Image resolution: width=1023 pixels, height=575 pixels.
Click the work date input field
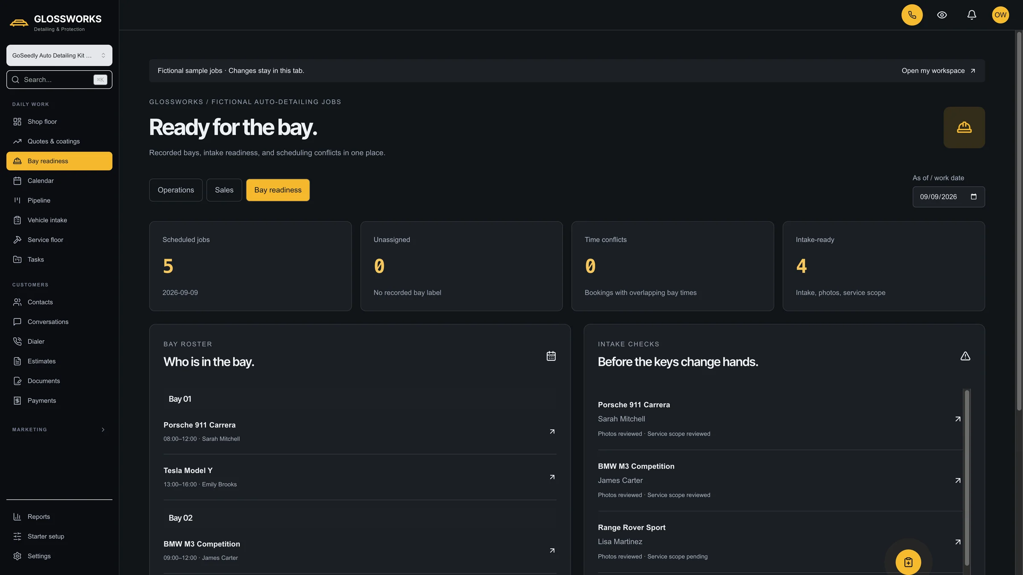coord(948,197)
